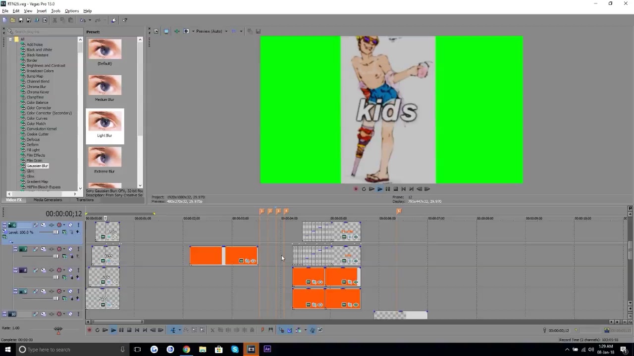Select the Film Grain plug-in
Viewport: 634px width, 356px height.
34,160
